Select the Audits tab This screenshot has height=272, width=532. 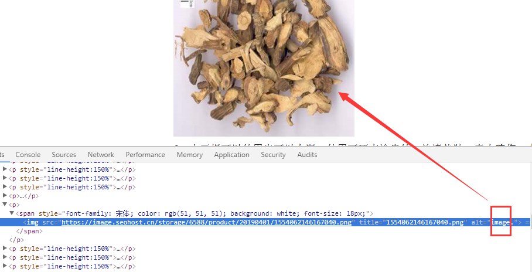coord(307,155)
